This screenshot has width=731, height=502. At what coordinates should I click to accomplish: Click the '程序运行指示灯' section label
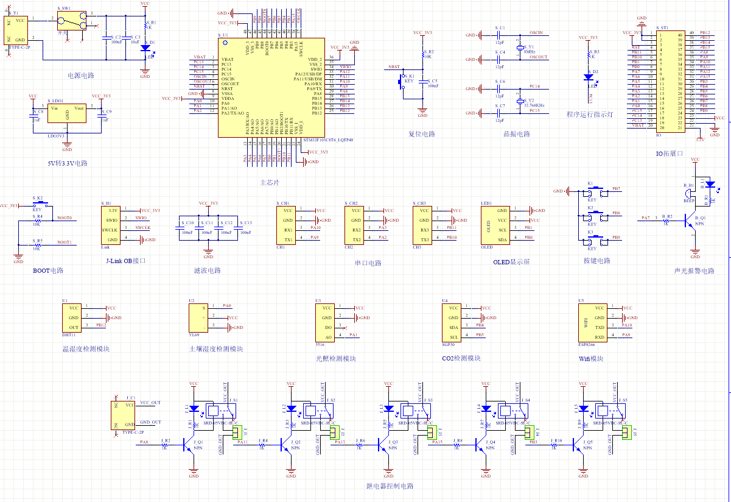(x=589, y=114)
